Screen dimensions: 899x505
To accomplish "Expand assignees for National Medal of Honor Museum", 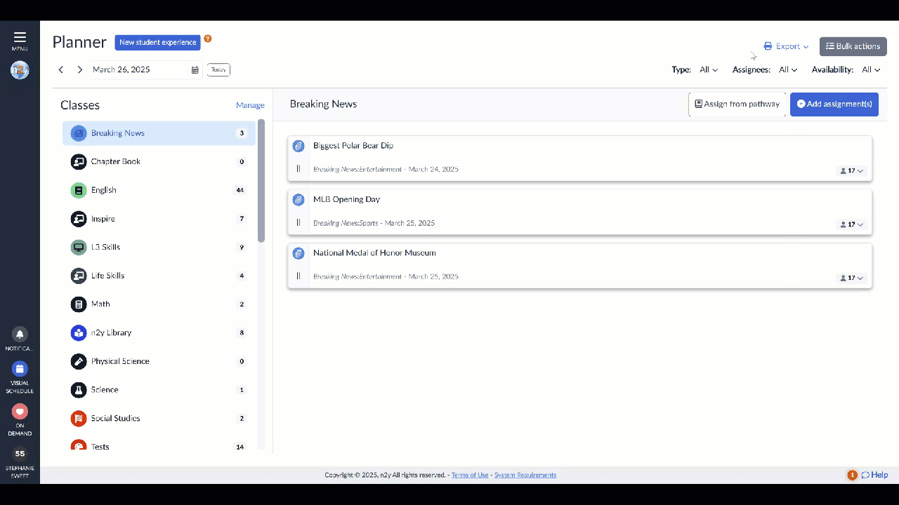I will 852,278.
